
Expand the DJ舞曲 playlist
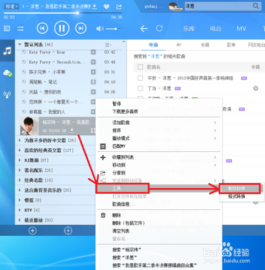click(20, 160)
